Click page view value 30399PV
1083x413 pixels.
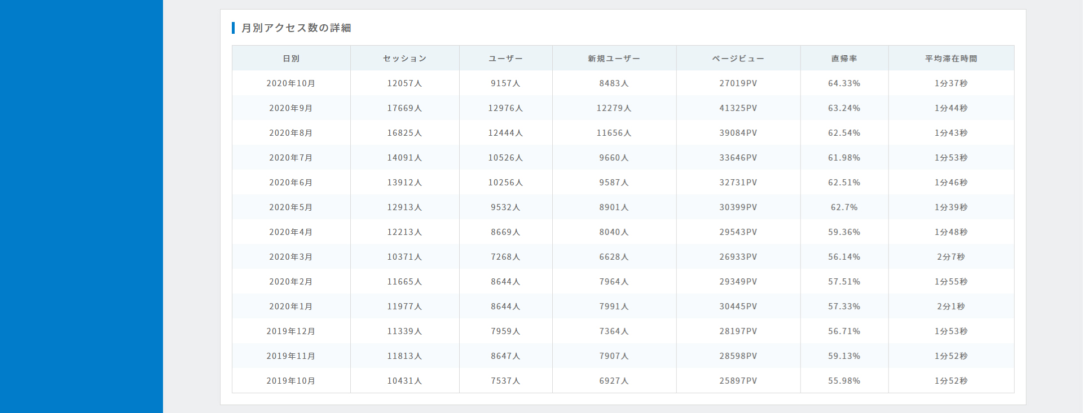(x=738, y=207)
